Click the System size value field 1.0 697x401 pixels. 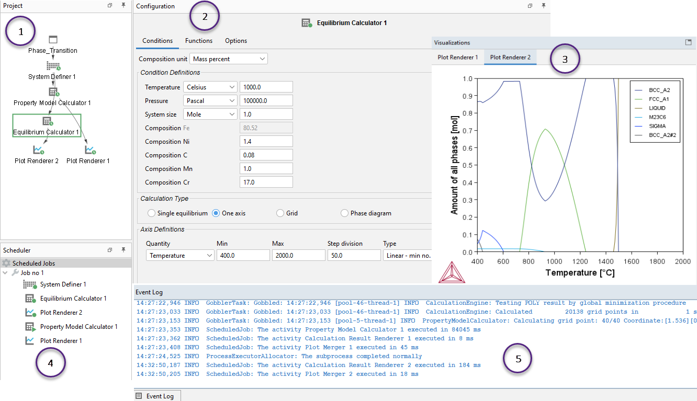tap(266, 114)
